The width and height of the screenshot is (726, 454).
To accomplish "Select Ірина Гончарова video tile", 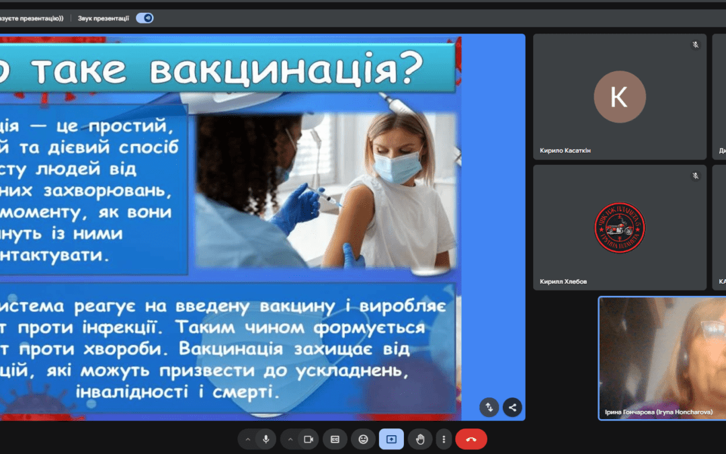I will click(x=662, y=358).
